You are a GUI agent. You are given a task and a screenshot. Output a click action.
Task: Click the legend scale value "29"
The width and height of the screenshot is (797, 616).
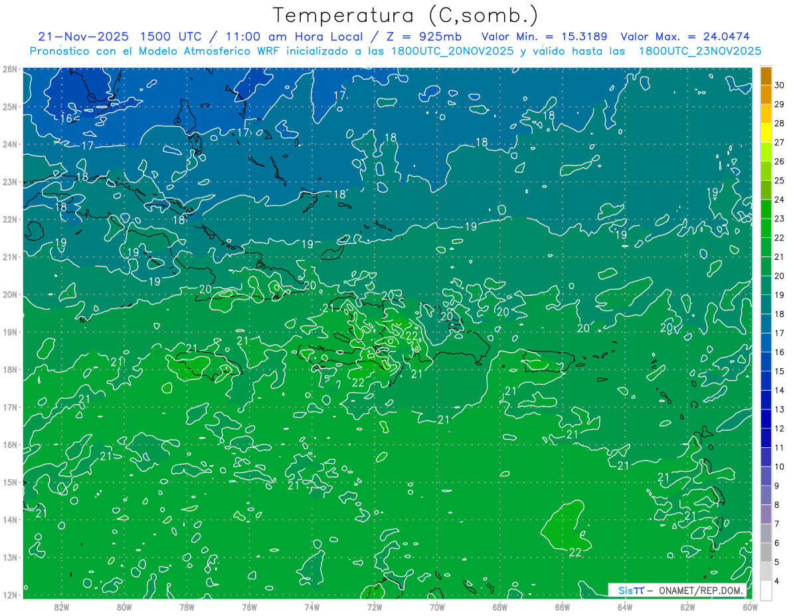[x=779, y=104]
